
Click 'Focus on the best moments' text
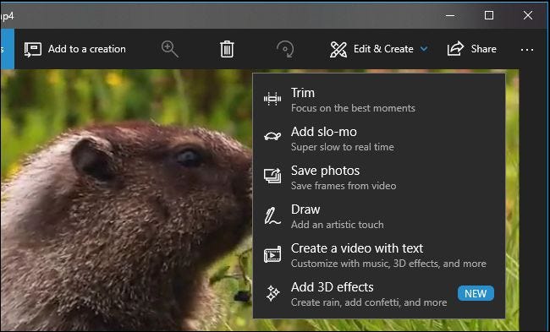pyautogui.click(x=353, y=108)
